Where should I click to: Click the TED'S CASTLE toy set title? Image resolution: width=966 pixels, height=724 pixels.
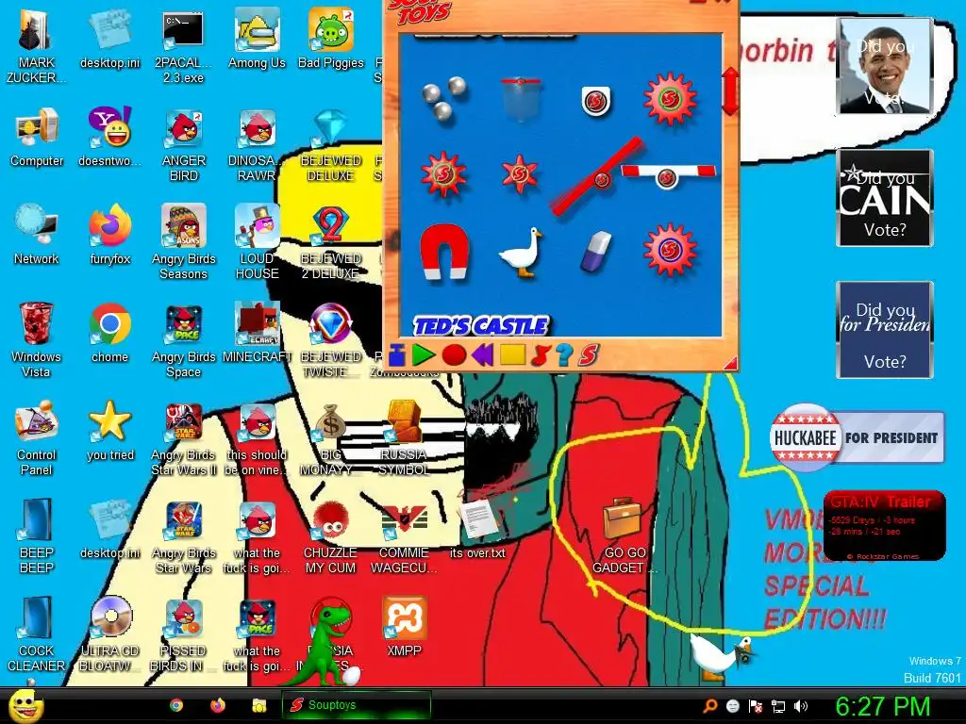481,325
